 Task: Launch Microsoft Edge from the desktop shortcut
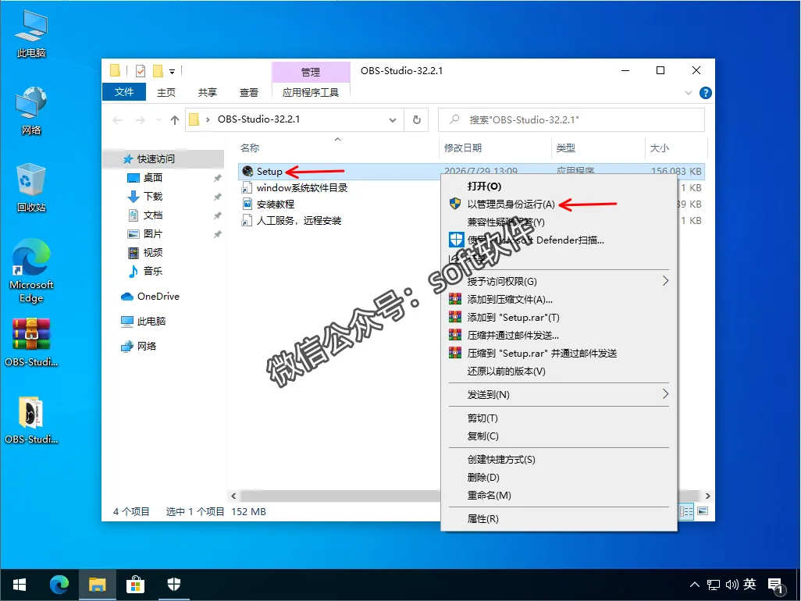(x=31, y=271)
